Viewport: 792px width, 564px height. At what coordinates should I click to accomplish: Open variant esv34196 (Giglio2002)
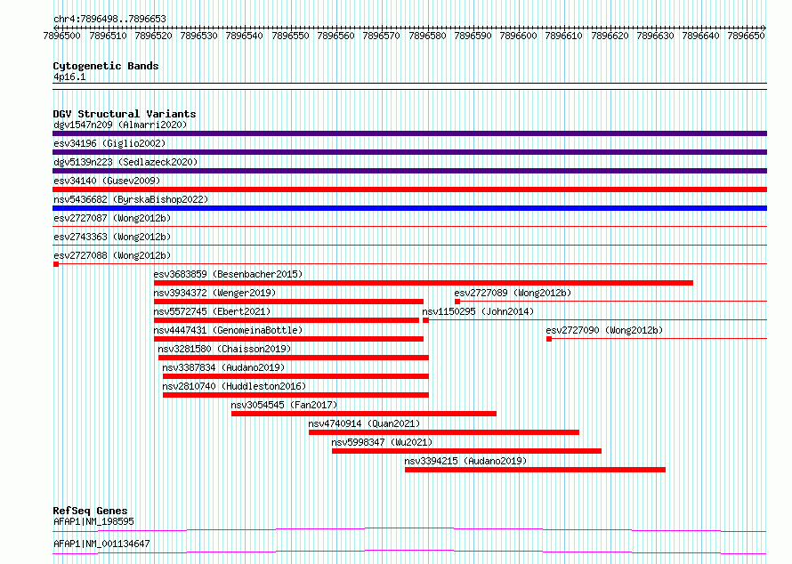(x=109, y=143)
